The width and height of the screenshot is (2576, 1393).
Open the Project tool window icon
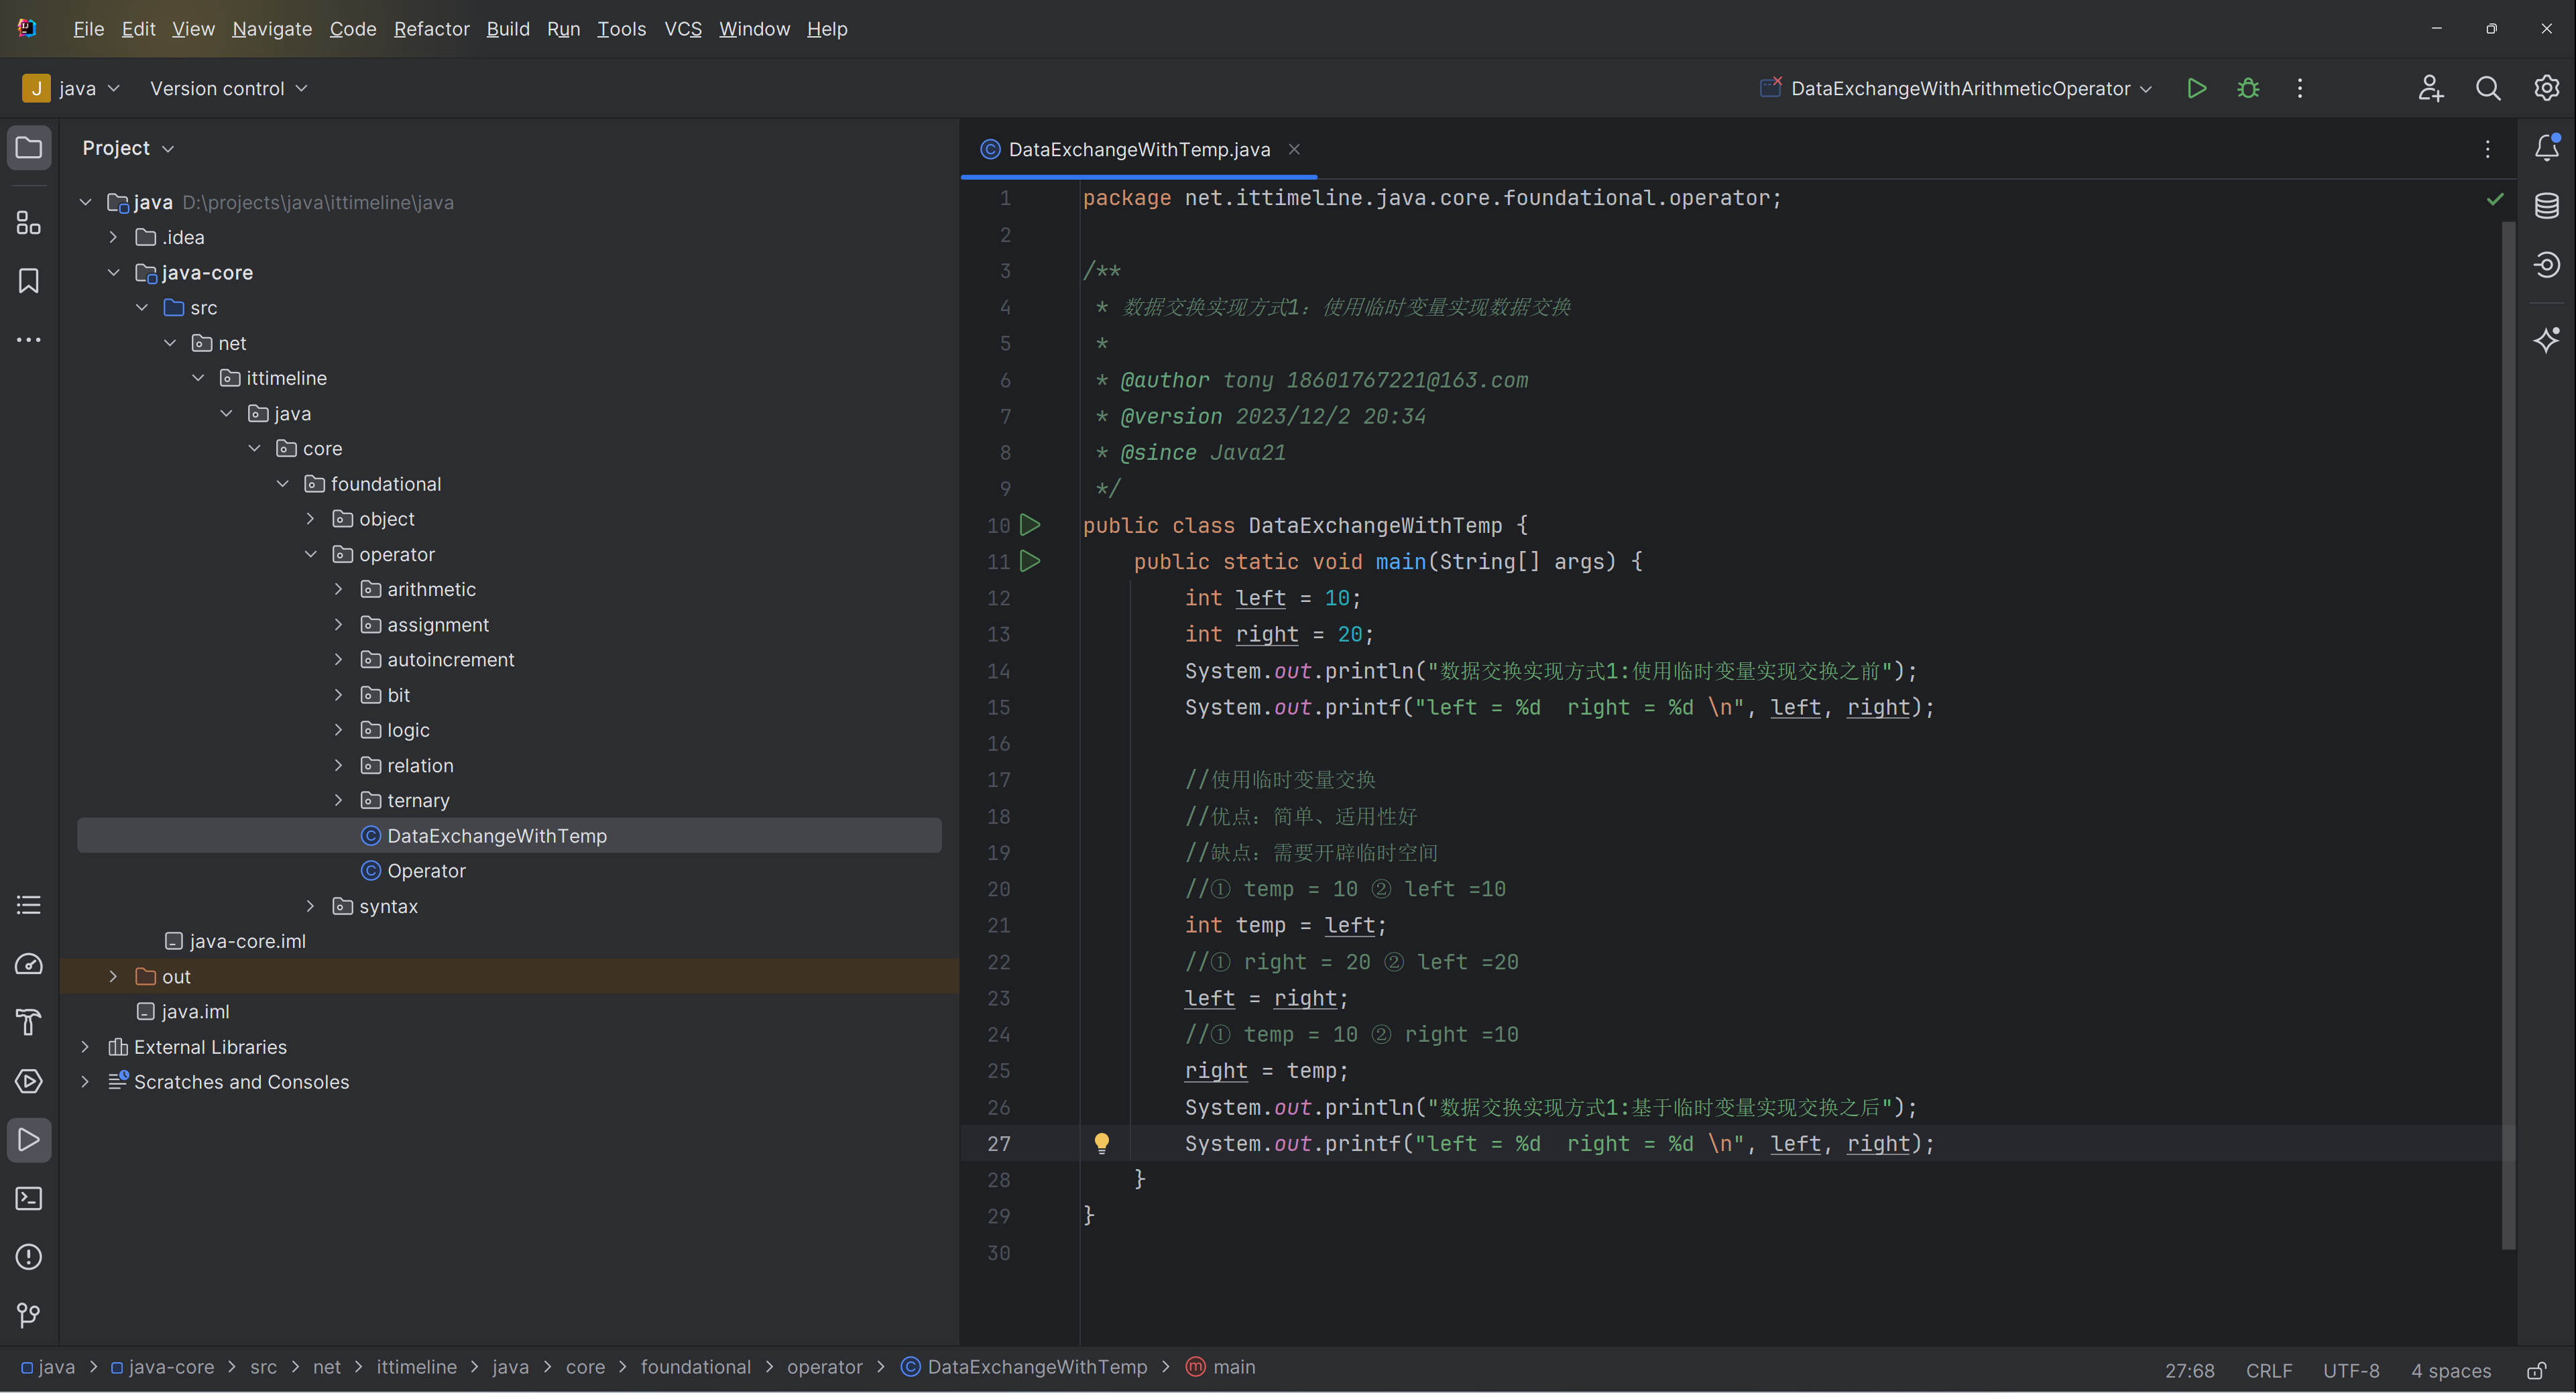click(29, 148)
